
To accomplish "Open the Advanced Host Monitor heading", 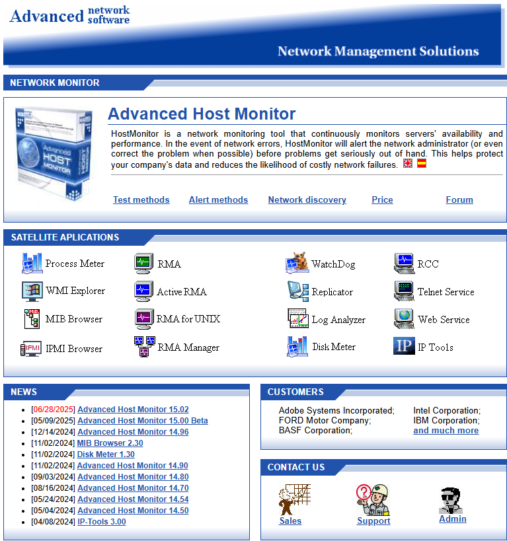I will (202, 114).
